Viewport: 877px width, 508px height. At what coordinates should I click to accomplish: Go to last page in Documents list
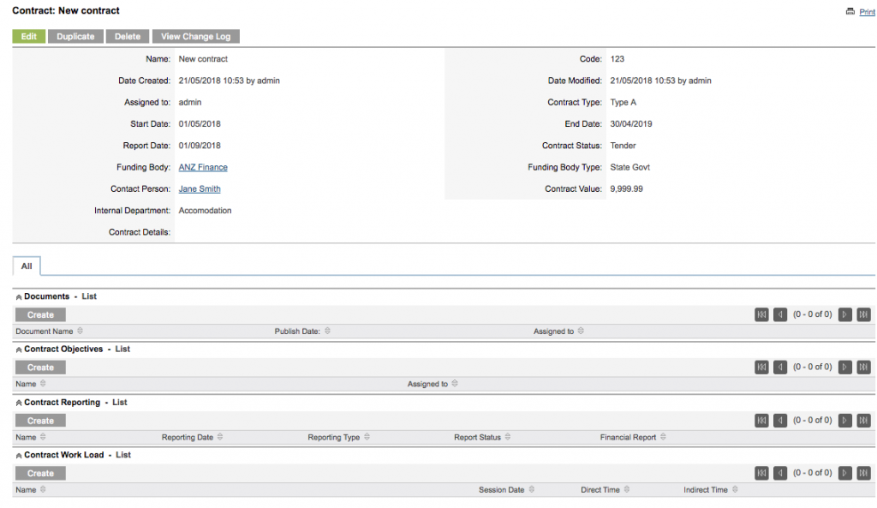(x=863, y=314)
